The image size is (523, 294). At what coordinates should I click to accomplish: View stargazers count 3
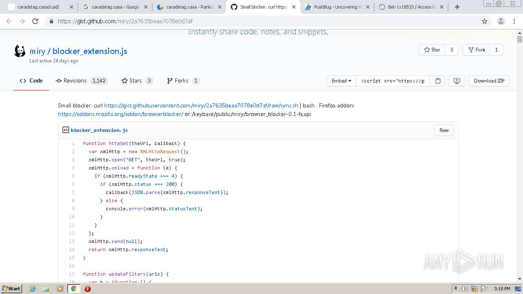(x=451, y=50)
